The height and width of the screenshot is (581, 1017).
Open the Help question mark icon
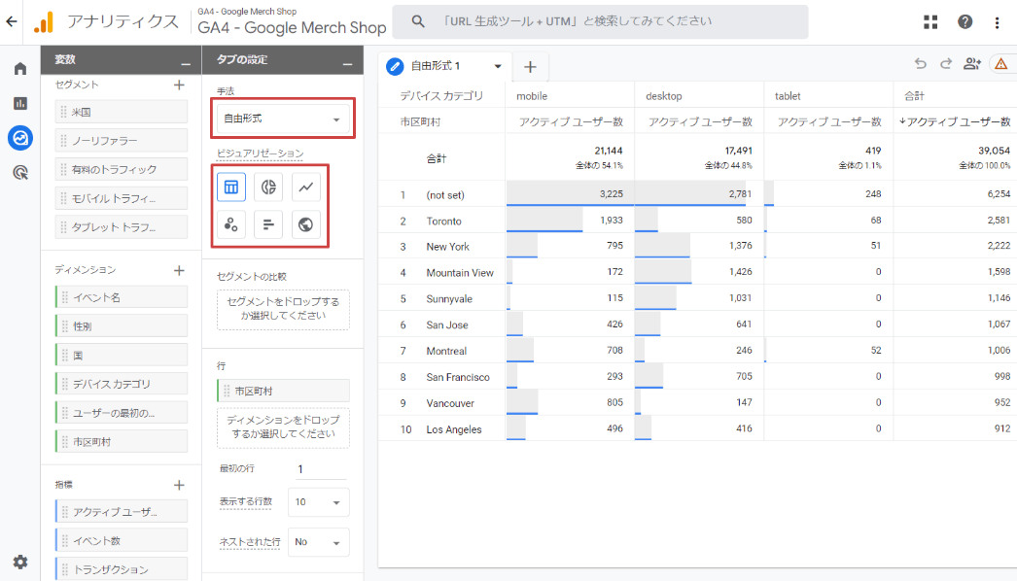tap(965, 22)
